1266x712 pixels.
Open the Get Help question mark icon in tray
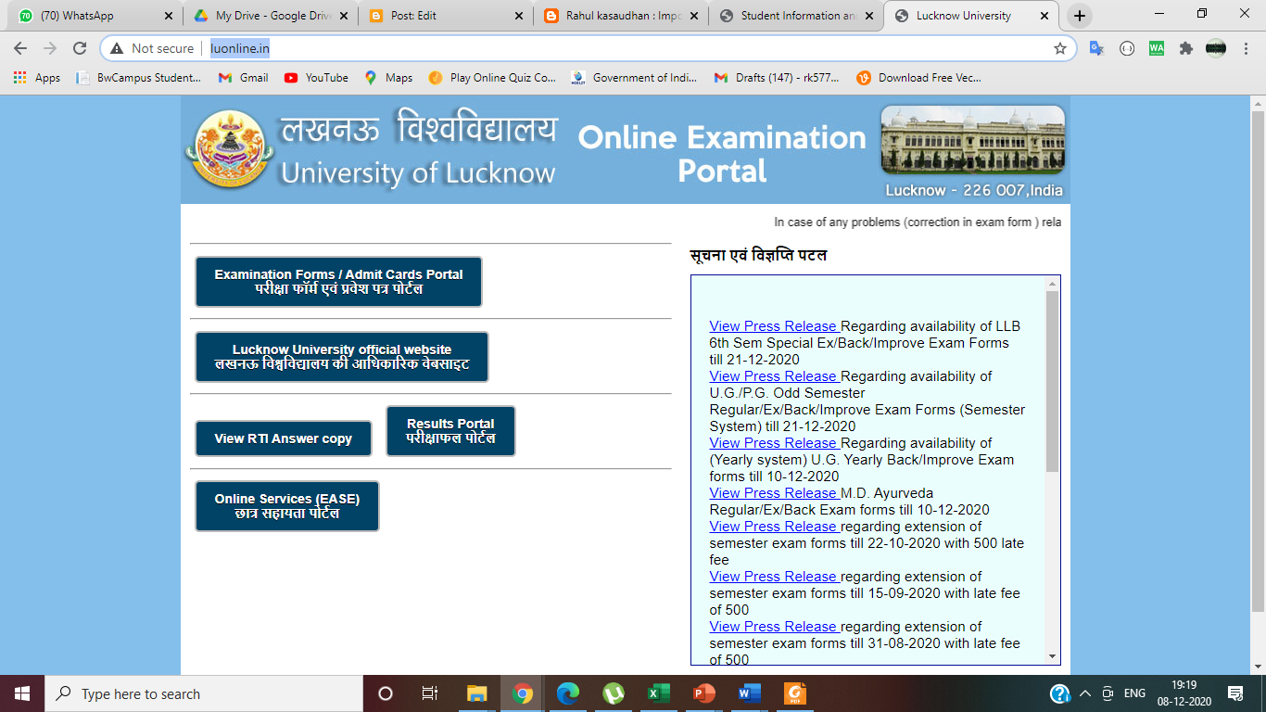click(1060, 693)
